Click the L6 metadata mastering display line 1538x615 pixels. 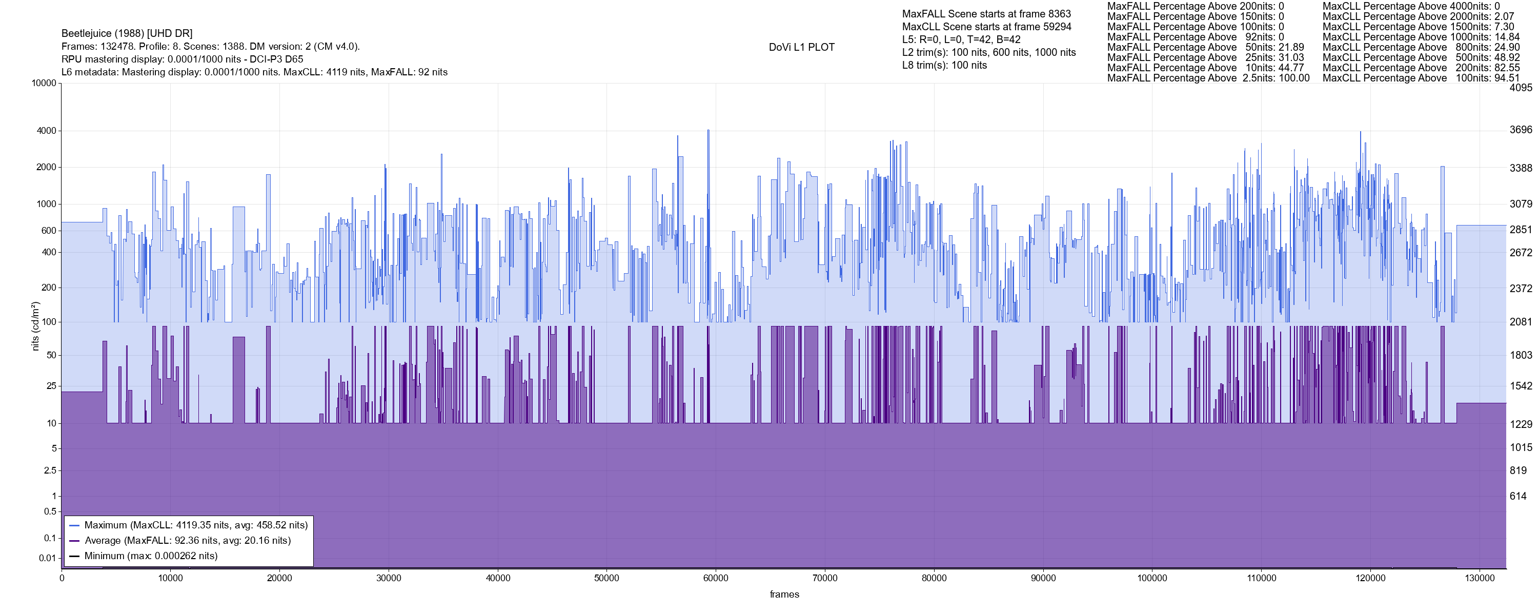254,72
